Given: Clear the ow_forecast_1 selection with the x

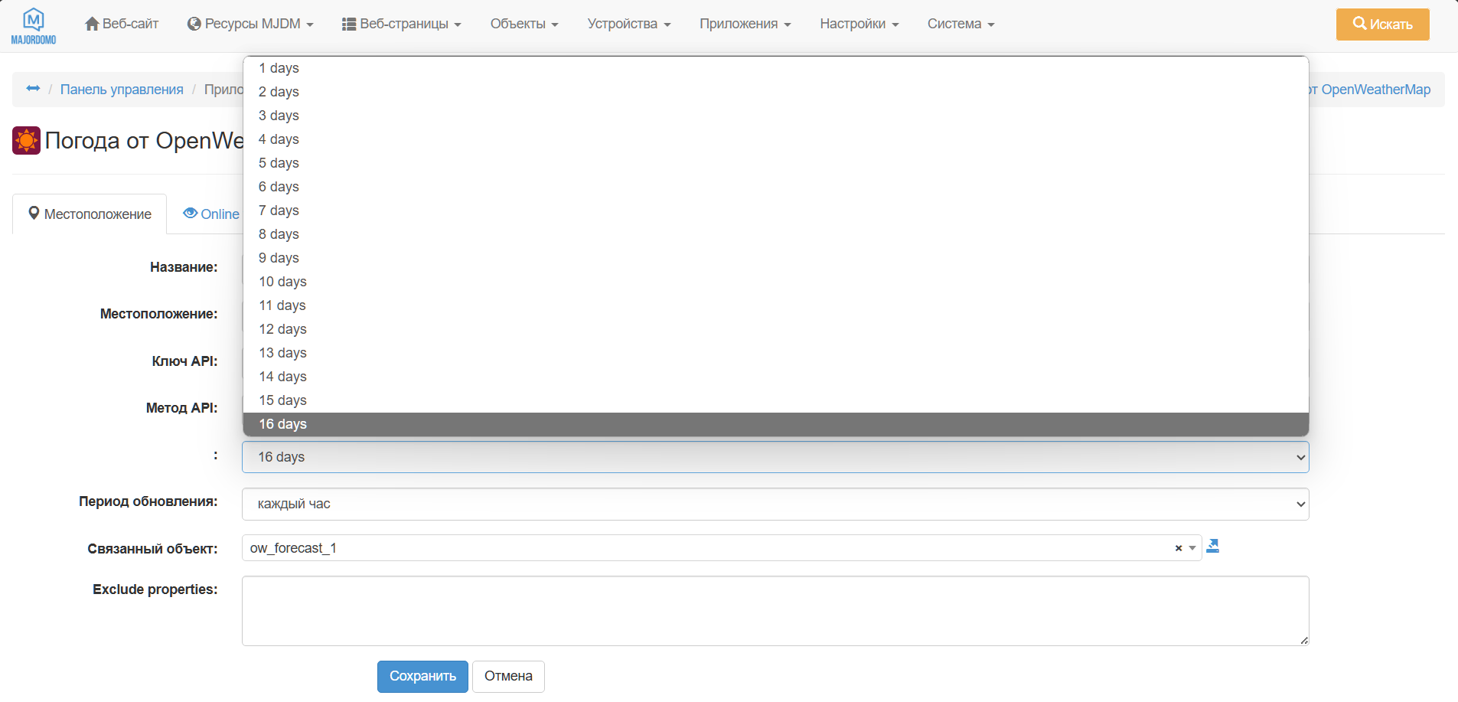Looking at the screenshot, I should [x=1179, y=548].
